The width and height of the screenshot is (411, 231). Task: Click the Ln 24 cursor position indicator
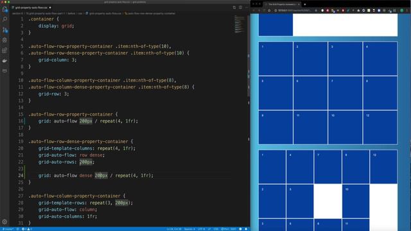tap(174, 229)
